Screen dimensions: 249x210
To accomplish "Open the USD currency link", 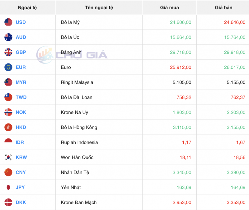I will point(21,22).
